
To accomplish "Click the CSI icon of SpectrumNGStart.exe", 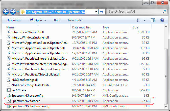I will [9, 101].
